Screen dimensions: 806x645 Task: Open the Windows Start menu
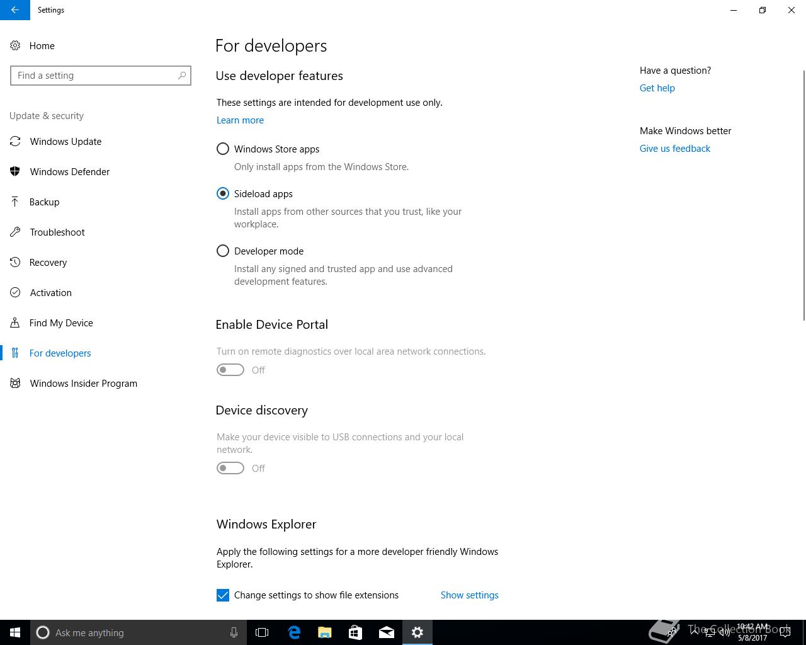[x=15, y=632]
